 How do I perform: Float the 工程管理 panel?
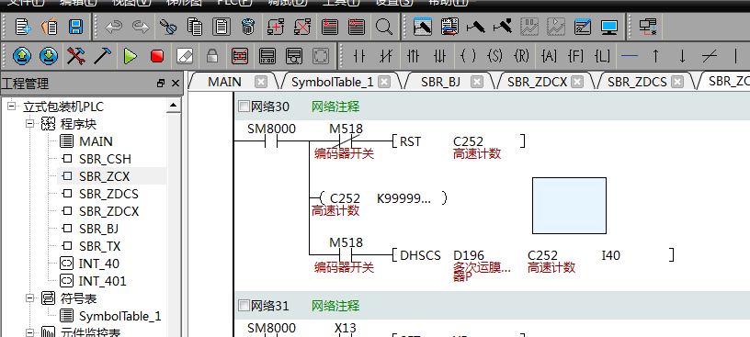point(161,84)
